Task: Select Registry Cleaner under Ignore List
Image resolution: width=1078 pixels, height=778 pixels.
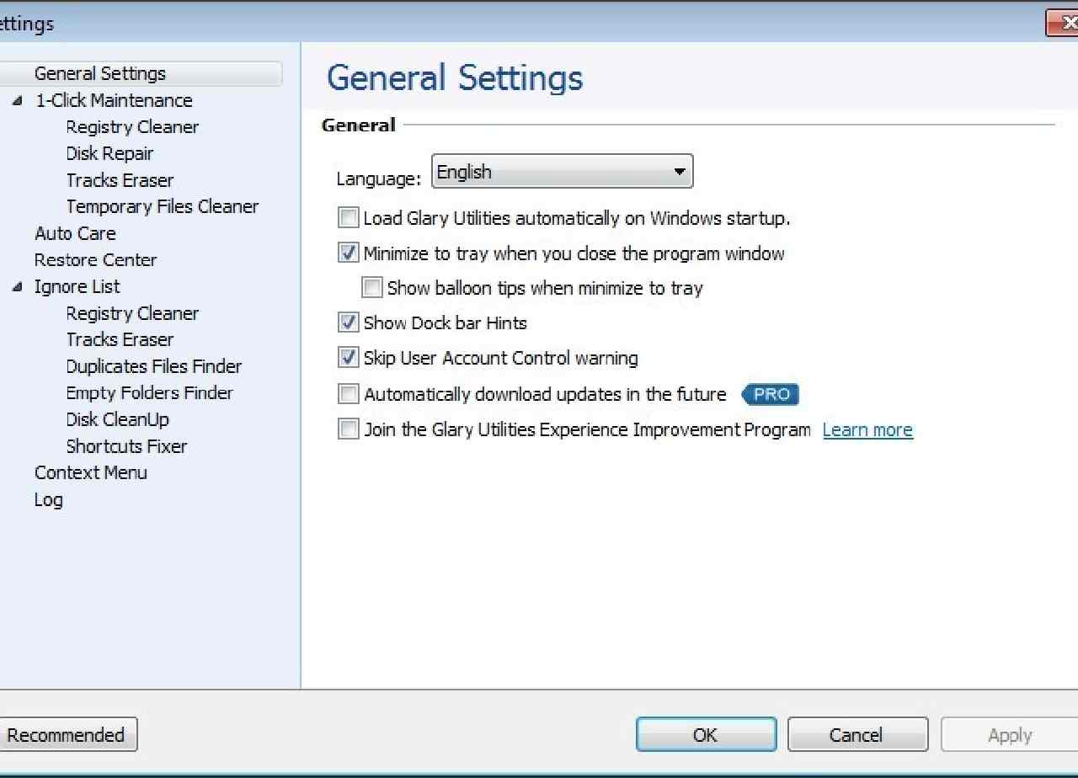Action: pos(132,313)
